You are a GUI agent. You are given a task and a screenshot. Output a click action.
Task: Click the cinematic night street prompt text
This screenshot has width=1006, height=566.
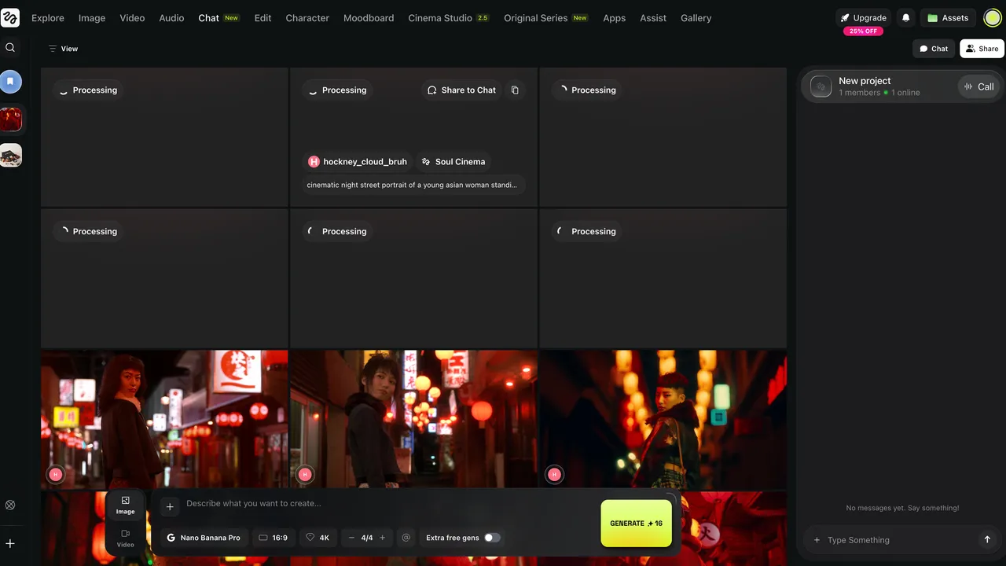[412, 185]
